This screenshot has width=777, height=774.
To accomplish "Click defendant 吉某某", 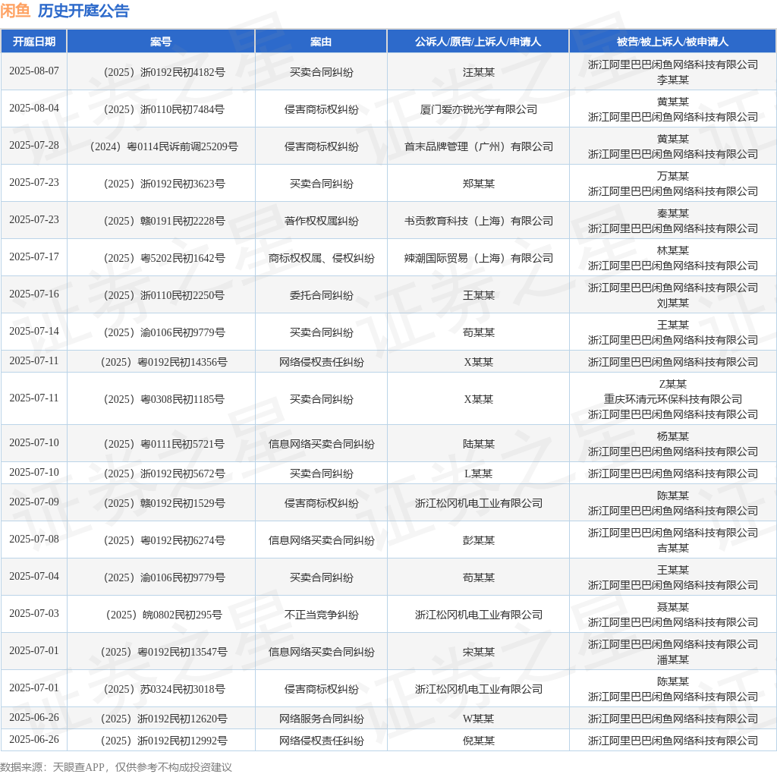I will 672,548.
